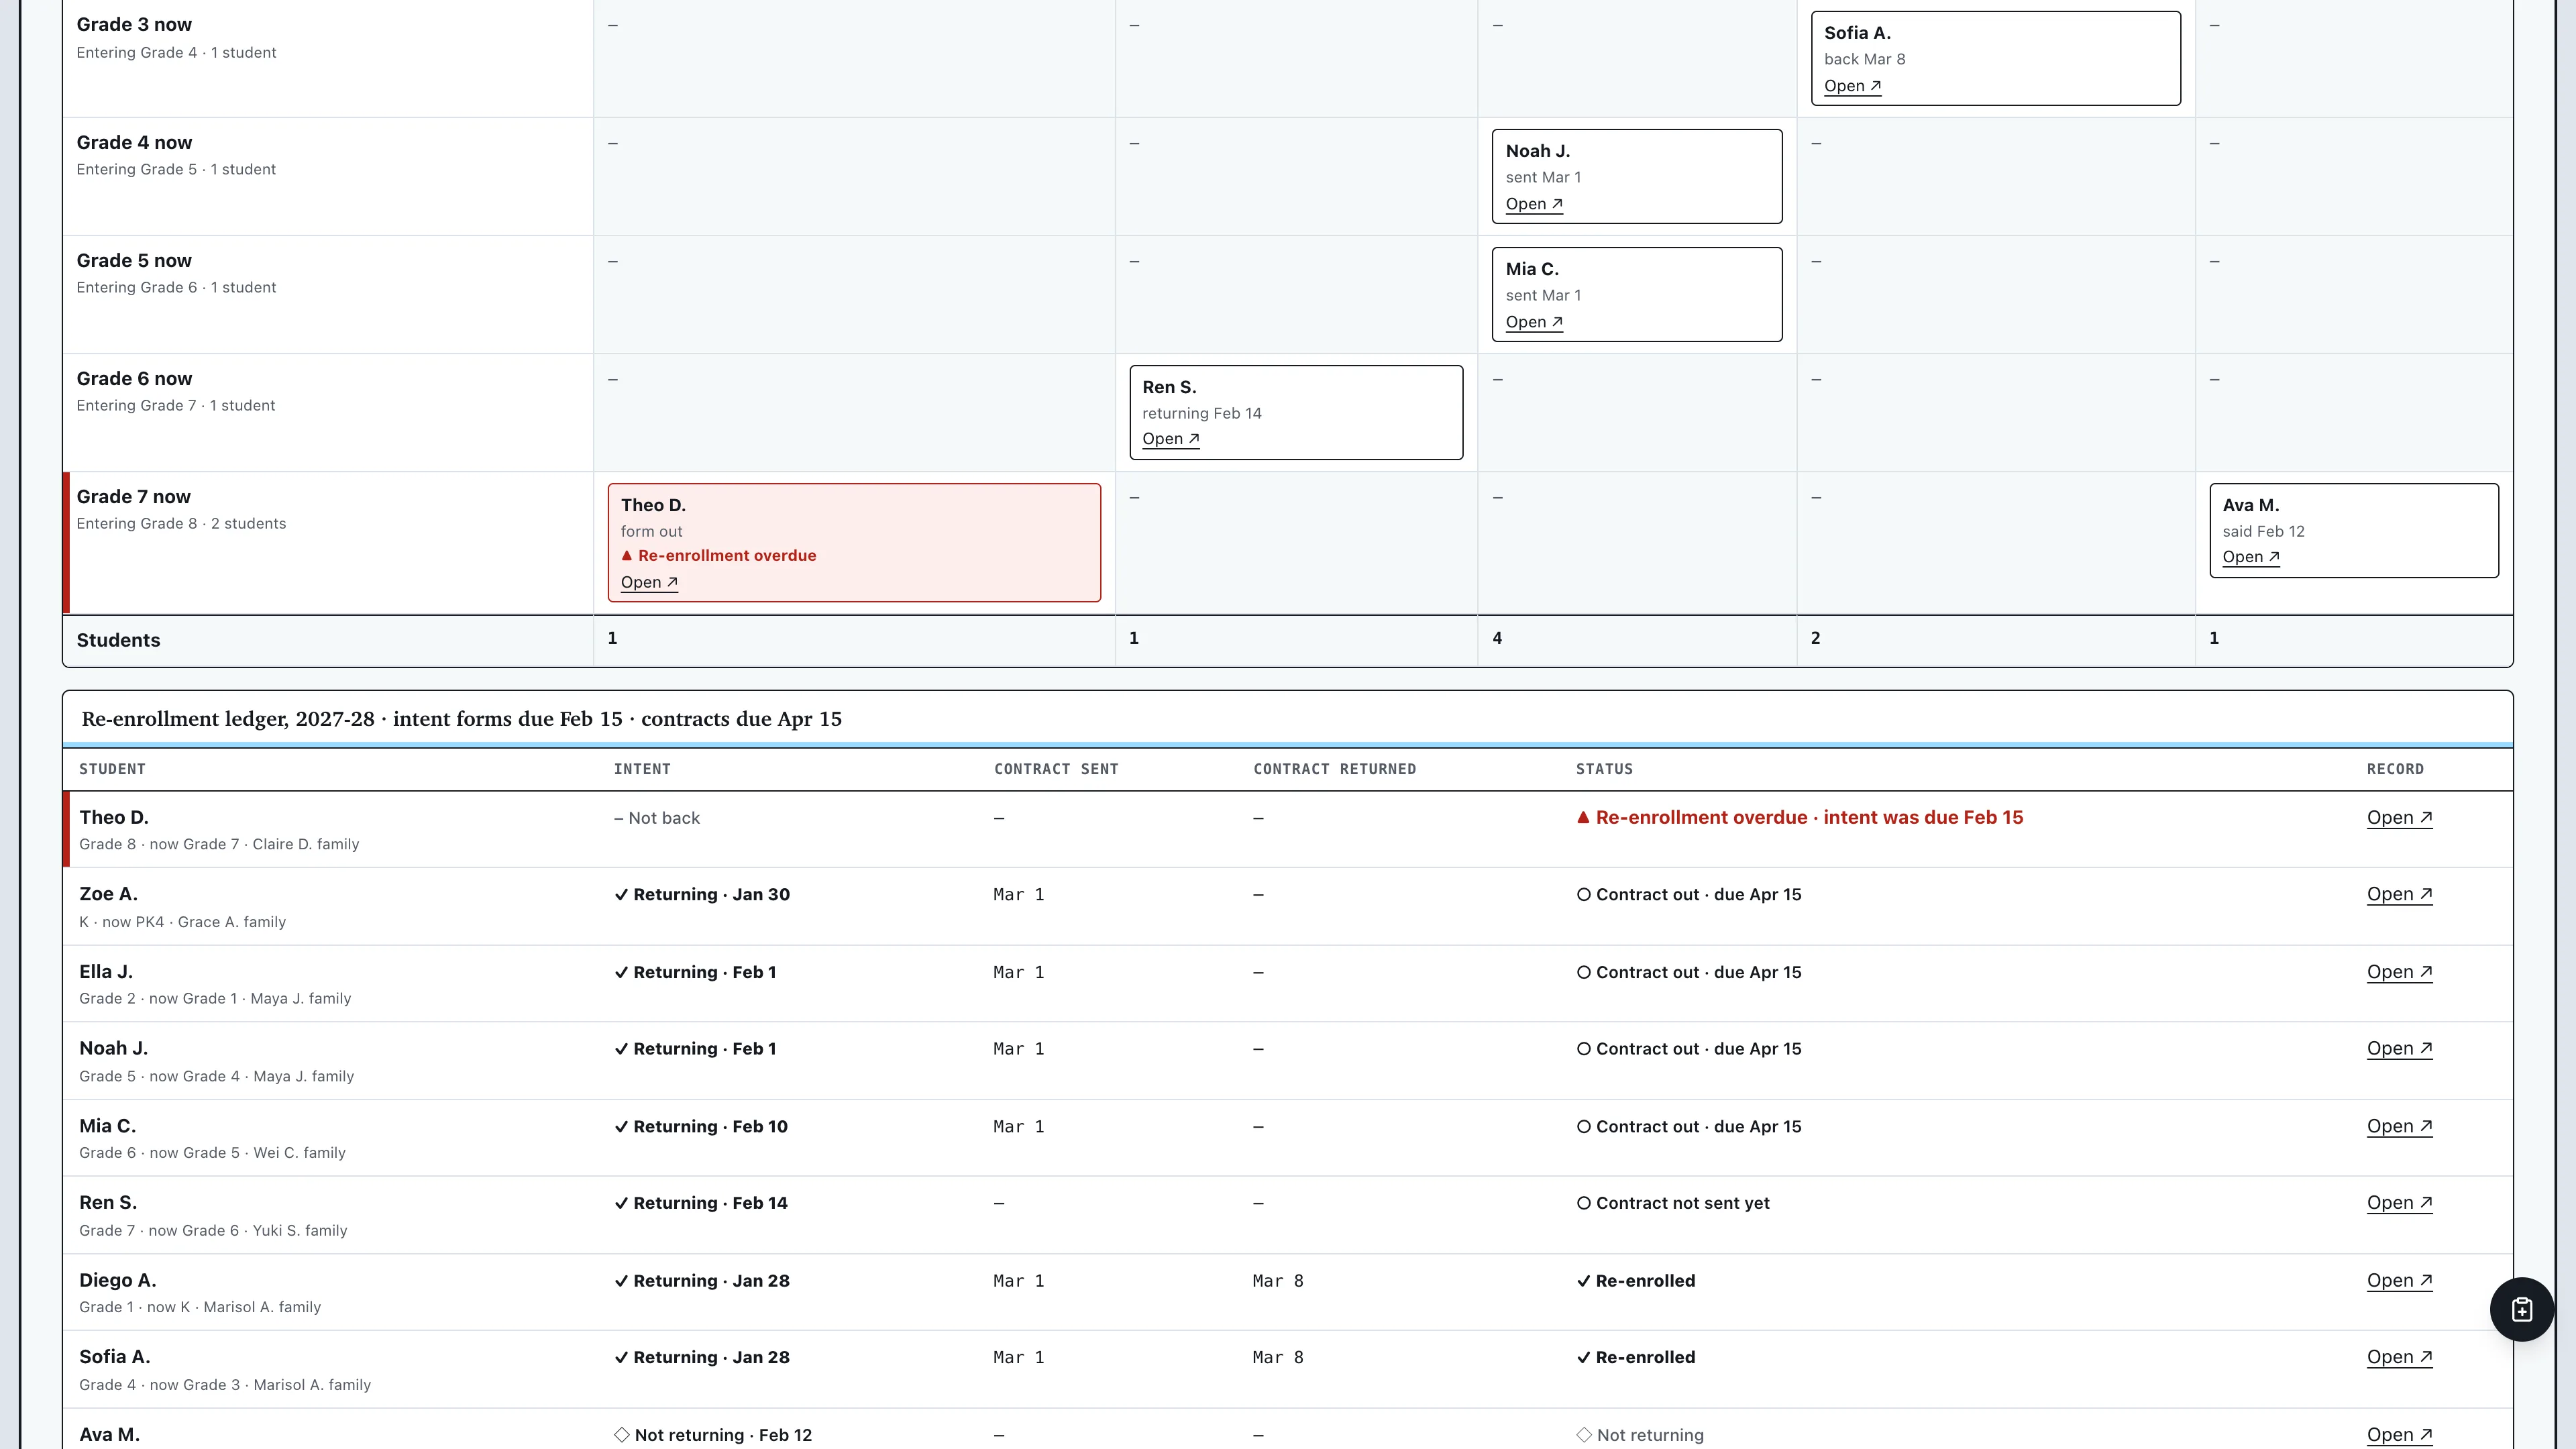The image size is (2576, 1449).
Task: Click 'returning Feb 14' in Ren S. card
Action: [1202, 414]
